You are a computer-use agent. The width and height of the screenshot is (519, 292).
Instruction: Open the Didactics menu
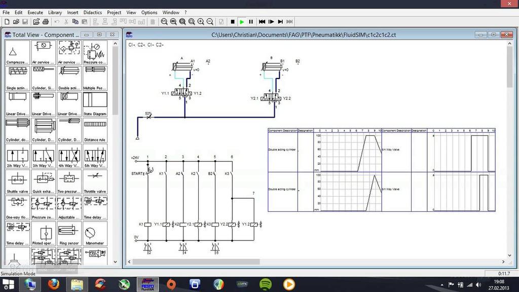point(93,12)
